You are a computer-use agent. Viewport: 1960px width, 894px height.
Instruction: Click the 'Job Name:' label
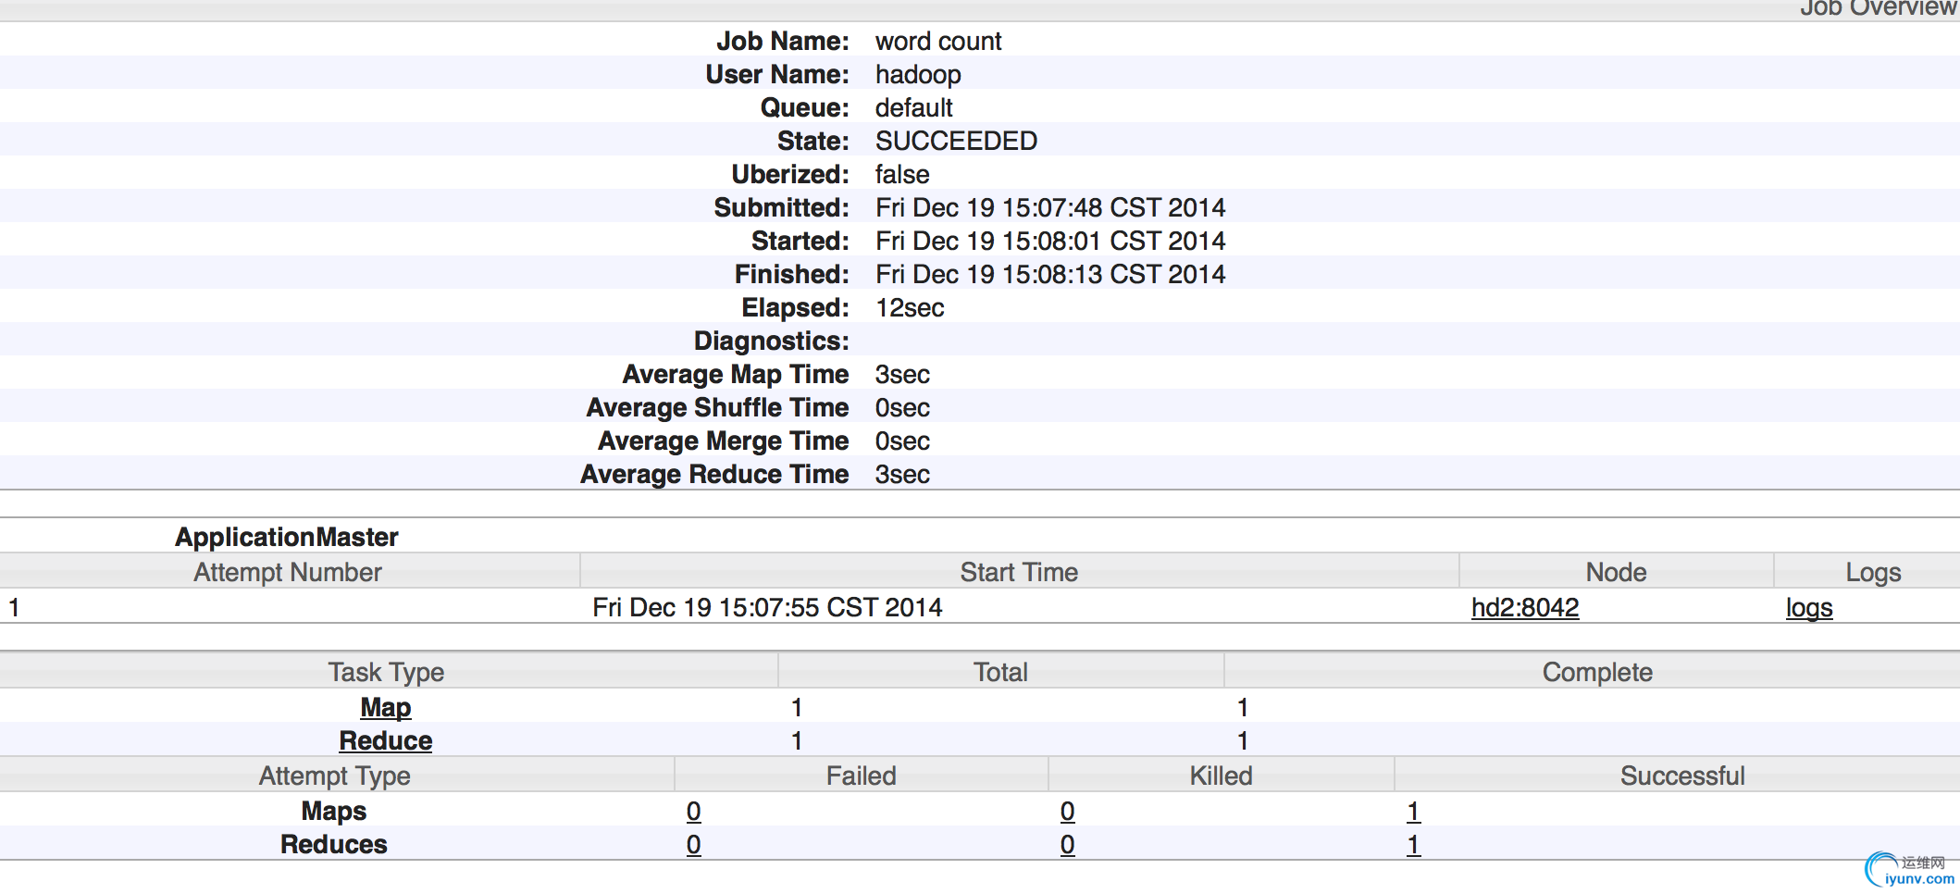pyautogui.click(x=782, y=42)
